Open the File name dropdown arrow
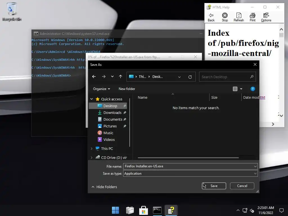Viewport: 288px width, 216px height. (255, 166)
